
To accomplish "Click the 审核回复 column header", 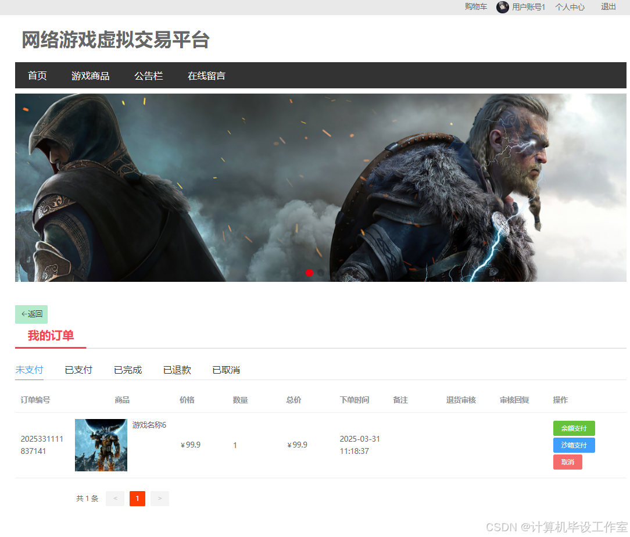I will click(514, 400).
